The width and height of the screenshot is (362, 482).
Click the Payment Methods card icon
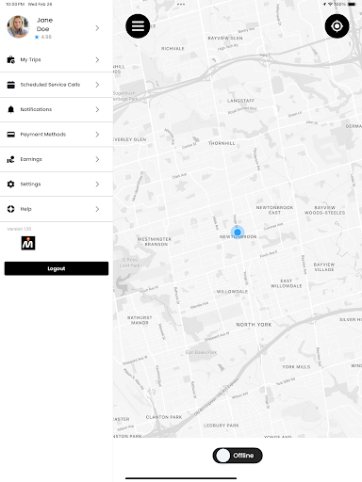[x=11, y=135]
